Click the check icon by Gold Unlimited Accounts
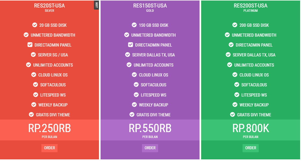The height and width of the screenshot is (161, 302). click(129, 65)
